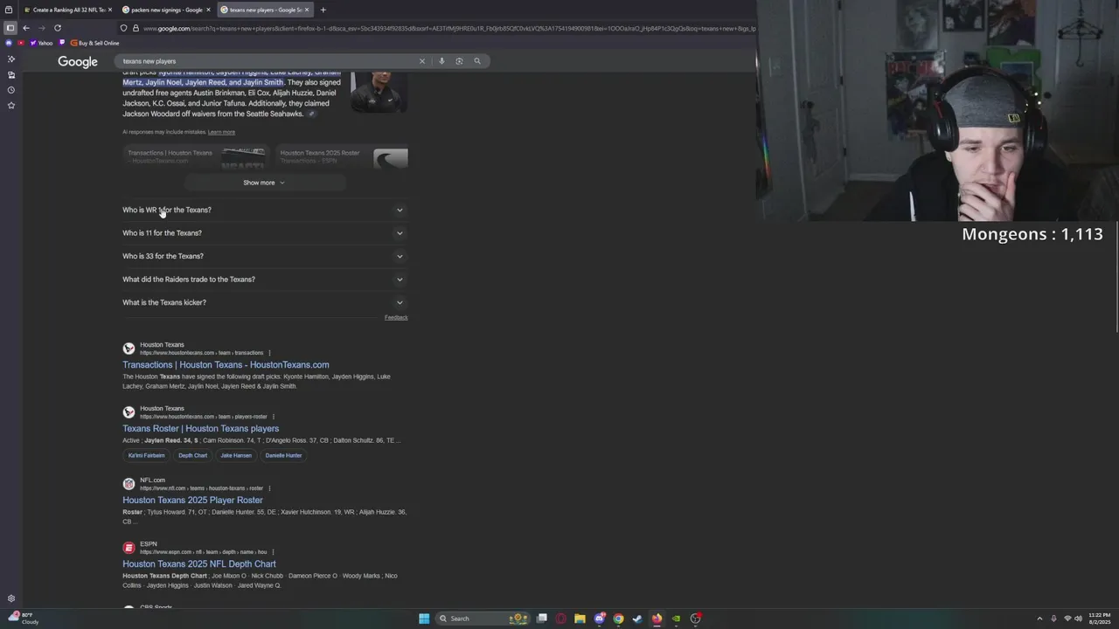Image resolution: width=1119 pixels, height=629 pixels.
Task: Switch to 'Create a Ranking All 32 NFL' tab
Action: 68,10
